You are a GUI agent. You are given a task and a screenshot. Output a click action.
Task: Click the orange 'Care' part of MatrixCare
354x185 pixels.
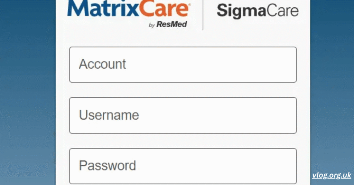[165, 9]
